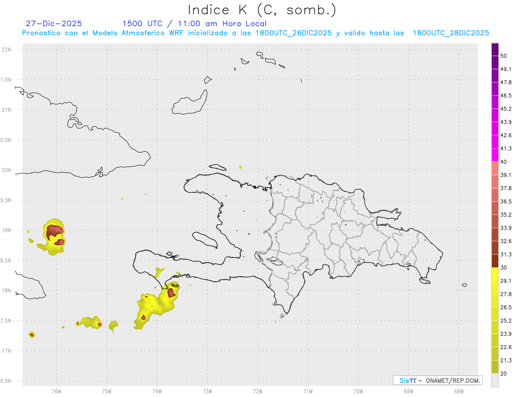The height and width of the screenshot is (397, 515).
Task: Click the '69W' longitude label
Action: point(409,391)
